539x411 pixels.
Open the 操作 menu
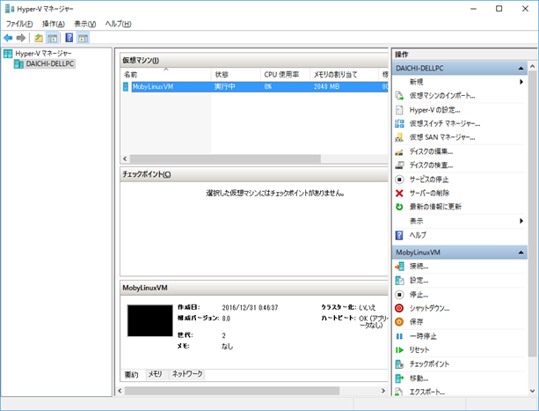[x=54, y=24]
